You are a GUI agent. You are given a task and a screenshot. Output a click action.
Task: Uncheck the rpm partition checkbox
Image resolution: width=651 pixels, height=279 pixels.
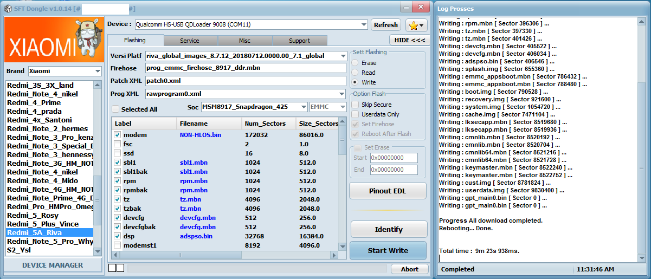[x=118, y=180]
